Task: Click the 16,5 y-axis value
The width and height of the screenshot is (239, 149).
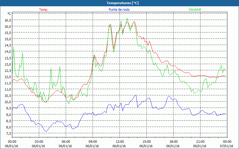Action: [8, 20]
